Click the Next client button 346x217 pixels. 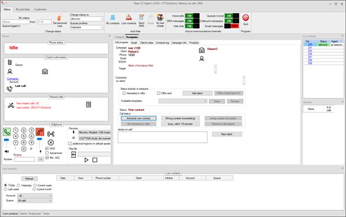pyautogui.click(x=227, y=134)
